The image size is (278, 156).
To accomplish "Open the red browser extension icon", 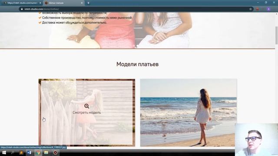I will click(258, 9).
